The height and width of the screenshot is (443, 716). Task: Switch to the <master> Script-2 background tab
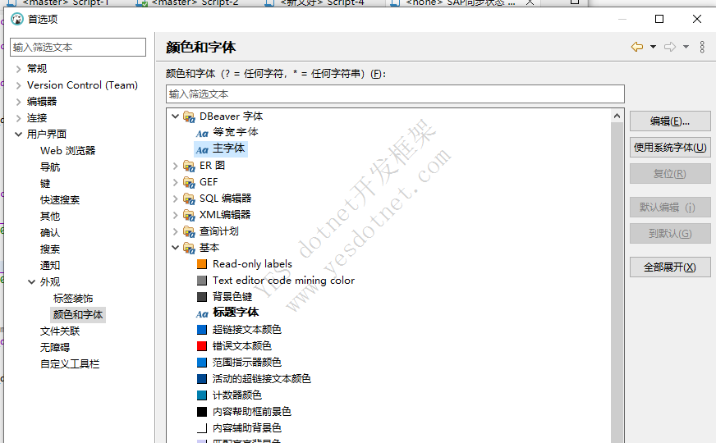coord(188,2)
